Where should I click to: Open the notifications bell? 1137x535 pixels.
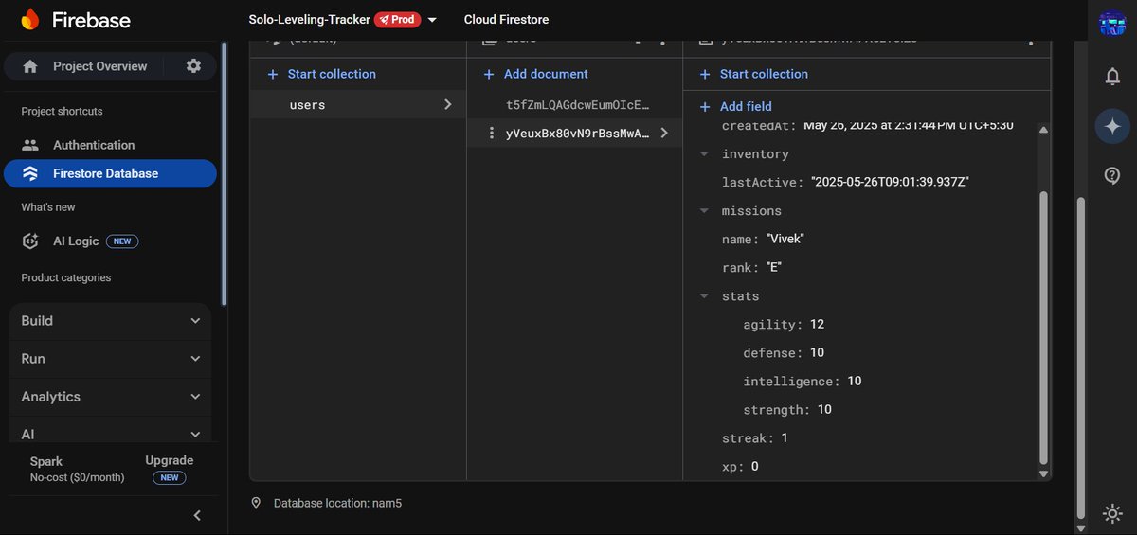coord(1112,77)
